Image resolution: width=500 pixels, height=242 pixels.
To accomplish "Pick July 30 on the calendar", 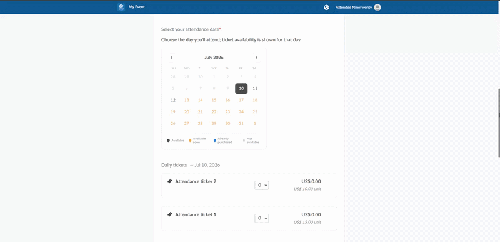I will point(227,123).
